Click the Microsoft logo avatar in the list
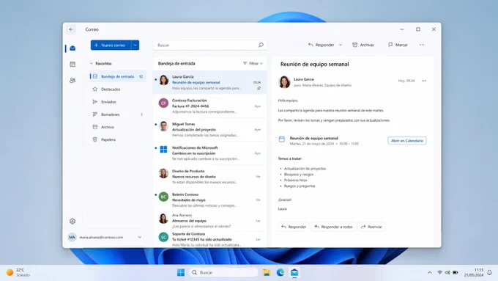This screenshot has width=498, height=281. coord(163,149)
